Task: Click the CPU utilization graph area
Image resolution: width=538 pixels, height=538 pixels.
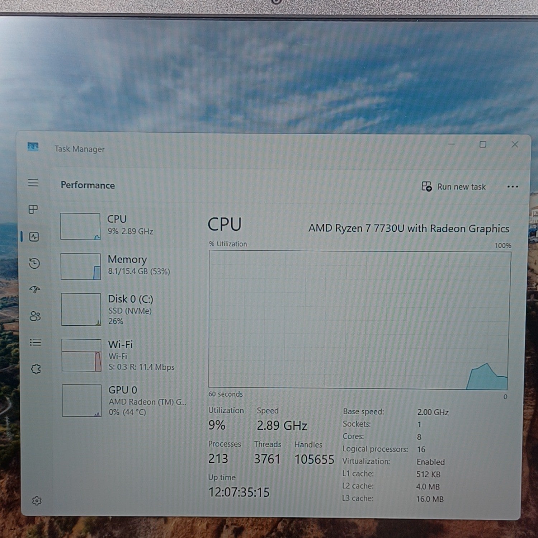Action: click(360, 320)
